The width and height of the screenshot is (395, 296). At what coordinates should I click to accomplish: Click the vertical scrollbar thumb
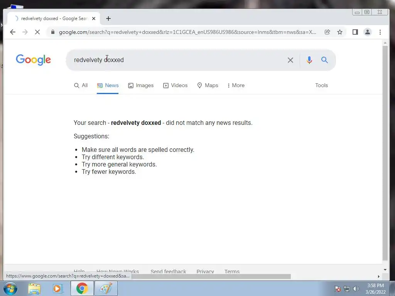click(385, 153)
